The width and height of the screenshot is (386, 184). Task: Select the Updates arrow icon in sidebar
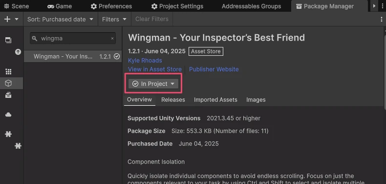tap(18, 52)
